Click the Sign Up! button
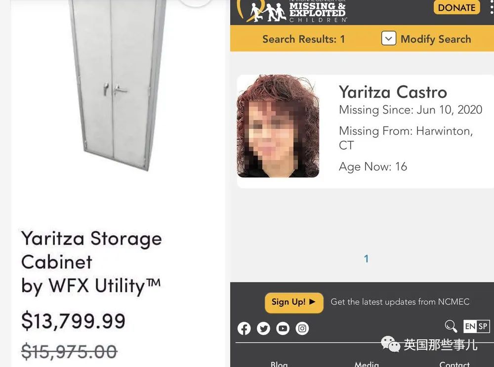 [x=294, y=302]
